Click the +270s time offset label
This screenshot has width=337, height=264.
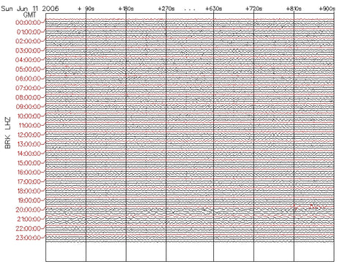point(166,9)
